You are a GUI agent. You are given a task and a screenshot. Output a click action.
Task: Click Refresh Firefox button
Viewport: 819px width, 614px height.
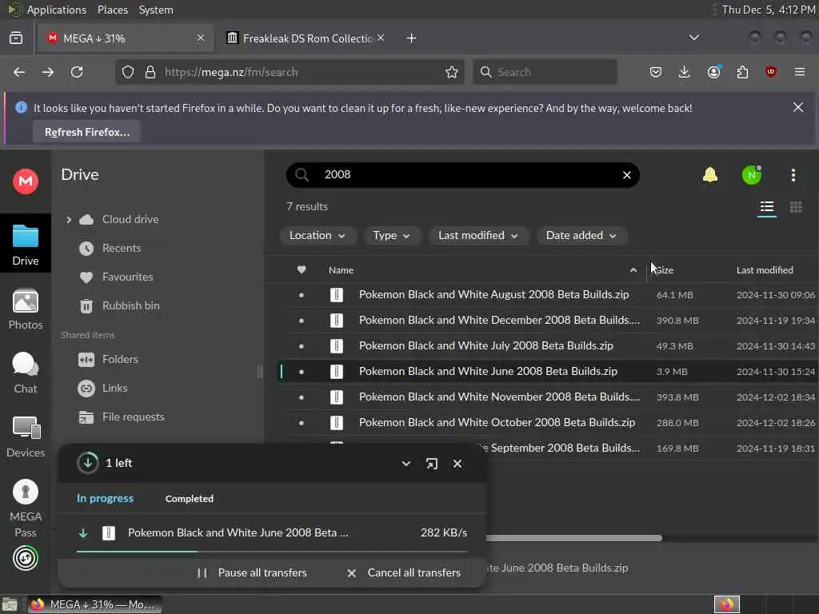pyautogui.click(x=86, y=132)
